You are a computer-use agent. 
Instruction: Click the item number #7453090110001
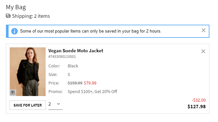click(x=62, y=57)
